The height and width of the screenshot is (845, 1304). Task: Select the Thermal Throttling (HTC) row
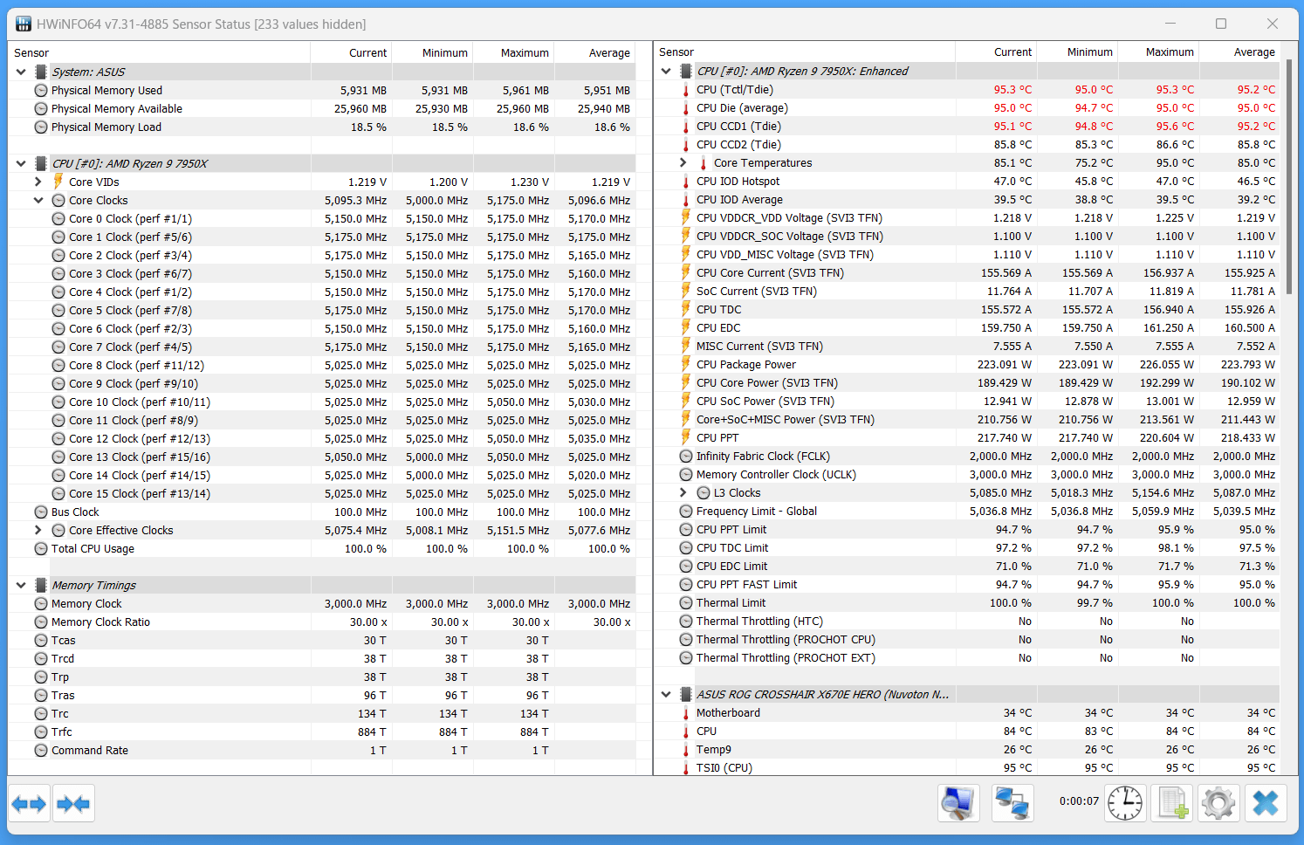[x=967, y=622]
